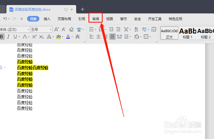Apply the yellow highlight color button

click(59, 37)
